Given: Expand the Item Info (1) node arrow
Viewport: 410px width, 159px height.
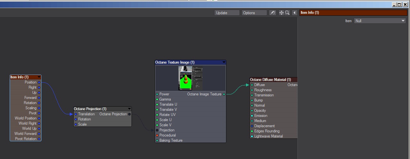Looking at the screenshot, I should point(39,77).
